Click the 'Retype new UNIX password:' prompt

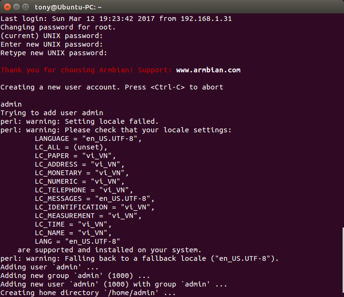[x=54, y=53]
